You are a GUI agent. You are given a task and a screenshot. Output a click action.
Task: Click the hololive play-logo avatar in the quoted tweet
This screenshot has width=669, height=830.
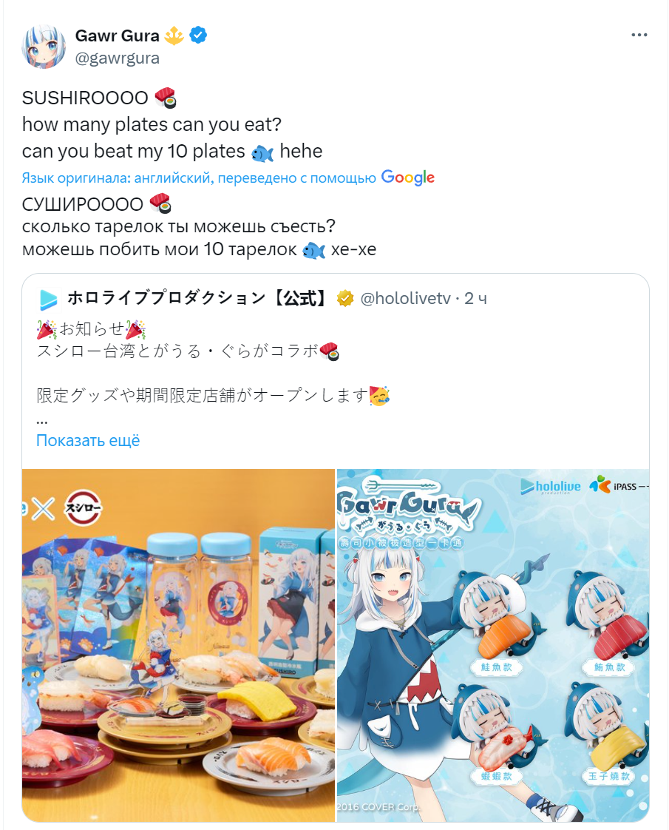tap(48, 299)
